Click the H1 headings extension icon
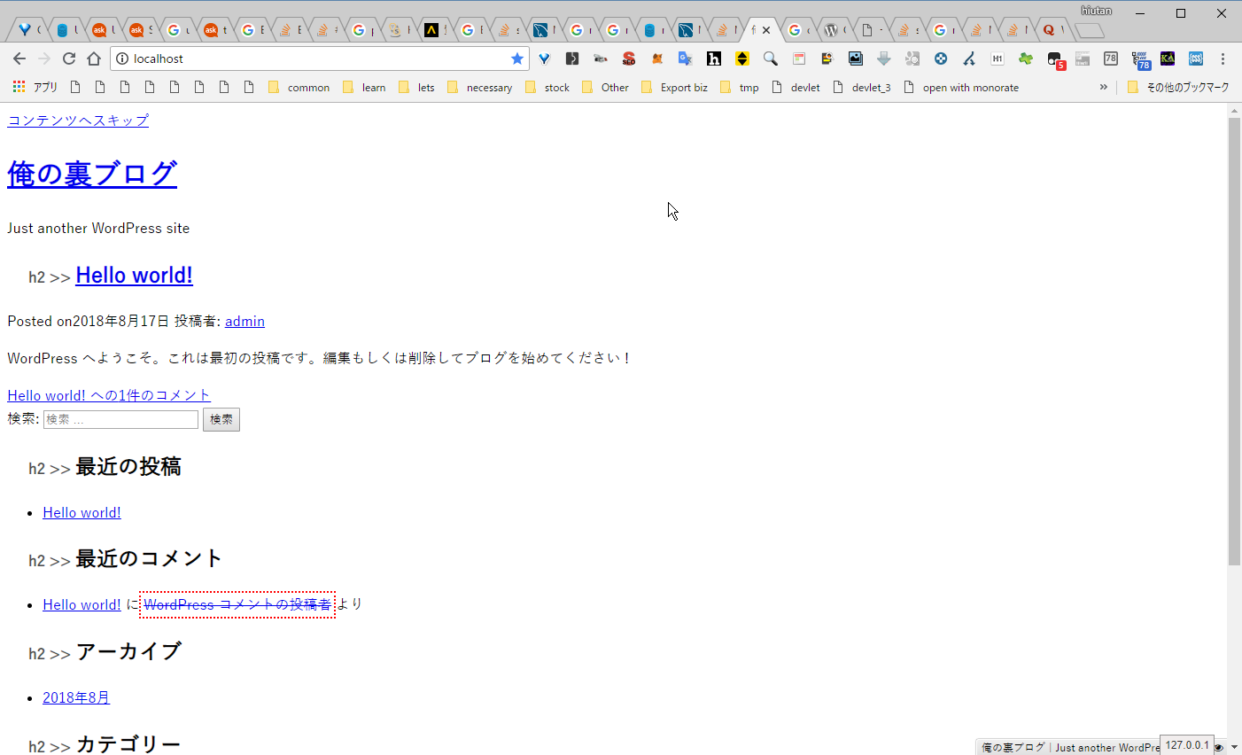Viewport: 1242px width, 755px height. click(x=997, y=58)
